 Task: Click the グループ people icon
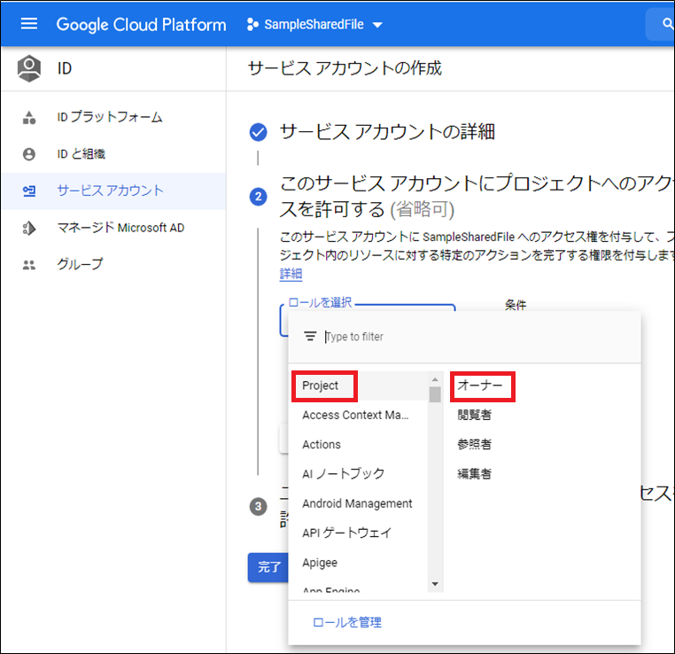click(x=29, y=265)
